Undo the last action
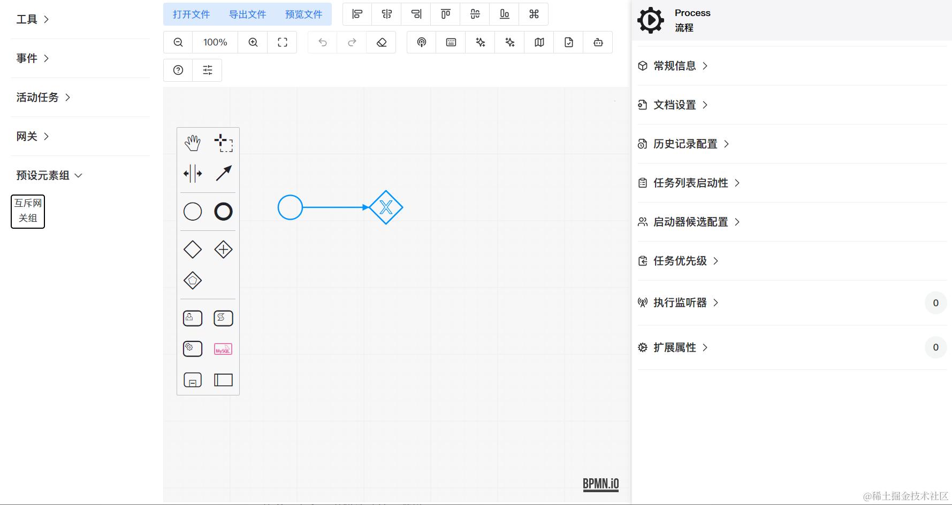This screenshot has width=952, height=505. coord(323,42)
